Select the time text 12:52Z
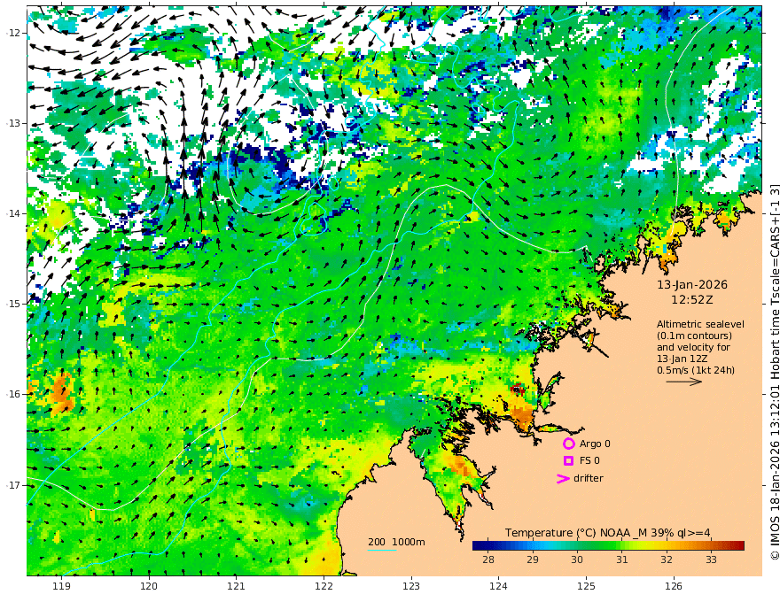Viewport: 780px width, 602px height. pyautogui.click(x=692, y=300)
